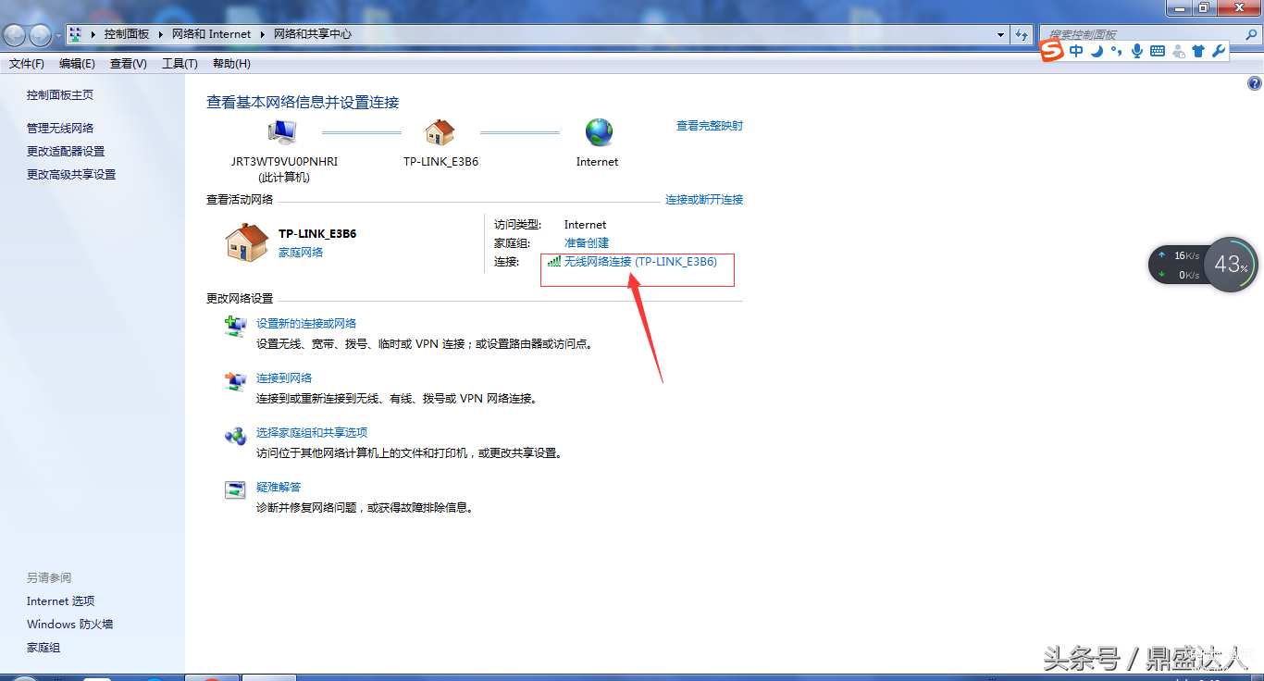Go to 网络和 Internet in the breadcrumb
The height and width of the screenshot is (681, 1264).
point(211,34)
